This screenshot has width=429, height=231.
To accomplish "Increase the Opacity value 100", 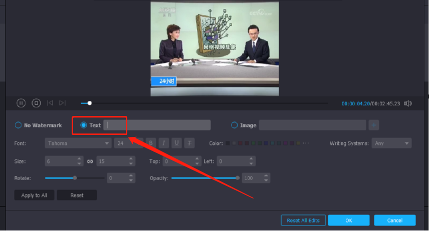I will coord(266,175).
